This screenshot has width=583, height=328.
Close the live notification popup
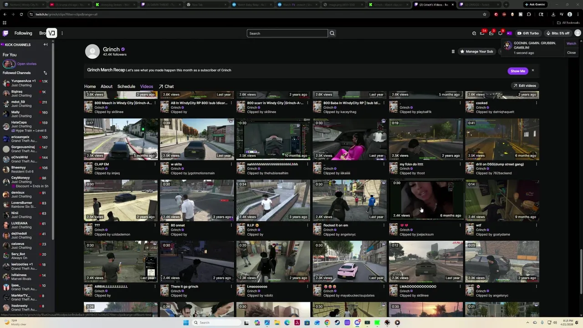571,52
